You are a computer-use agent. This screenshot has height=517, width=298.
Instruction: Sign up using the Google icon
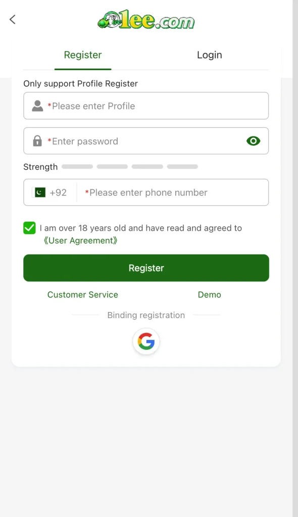click(x=146, y=341)
